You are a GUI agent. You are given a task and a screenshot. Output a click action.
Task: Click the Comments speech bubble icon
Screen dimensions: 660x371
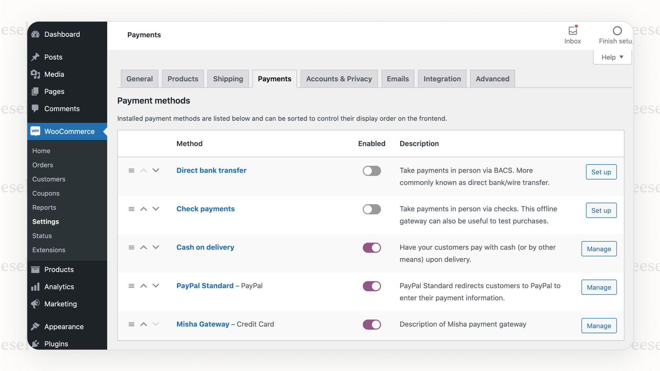pyautogui.click(x=35, y=109)
